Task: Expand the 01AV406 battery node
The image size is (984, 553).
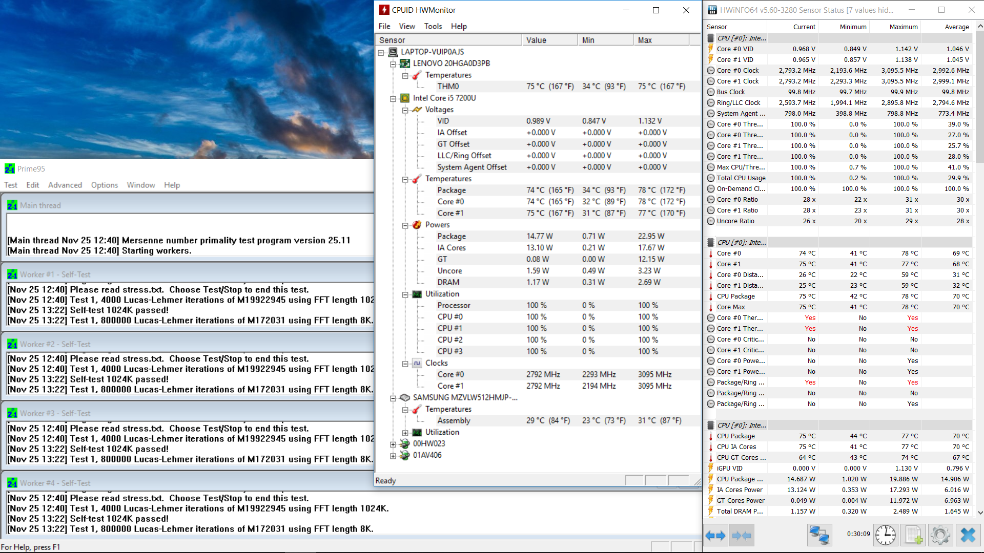Action: point(393,456)
